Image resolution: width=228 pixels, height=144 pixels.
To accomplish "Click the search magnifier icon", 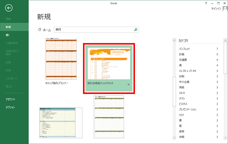I will pos(136,30).
